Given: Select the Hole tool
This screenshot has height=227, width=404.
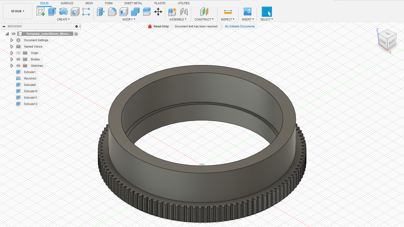Looking at the screenshot, I should click(x=75, y=12).
